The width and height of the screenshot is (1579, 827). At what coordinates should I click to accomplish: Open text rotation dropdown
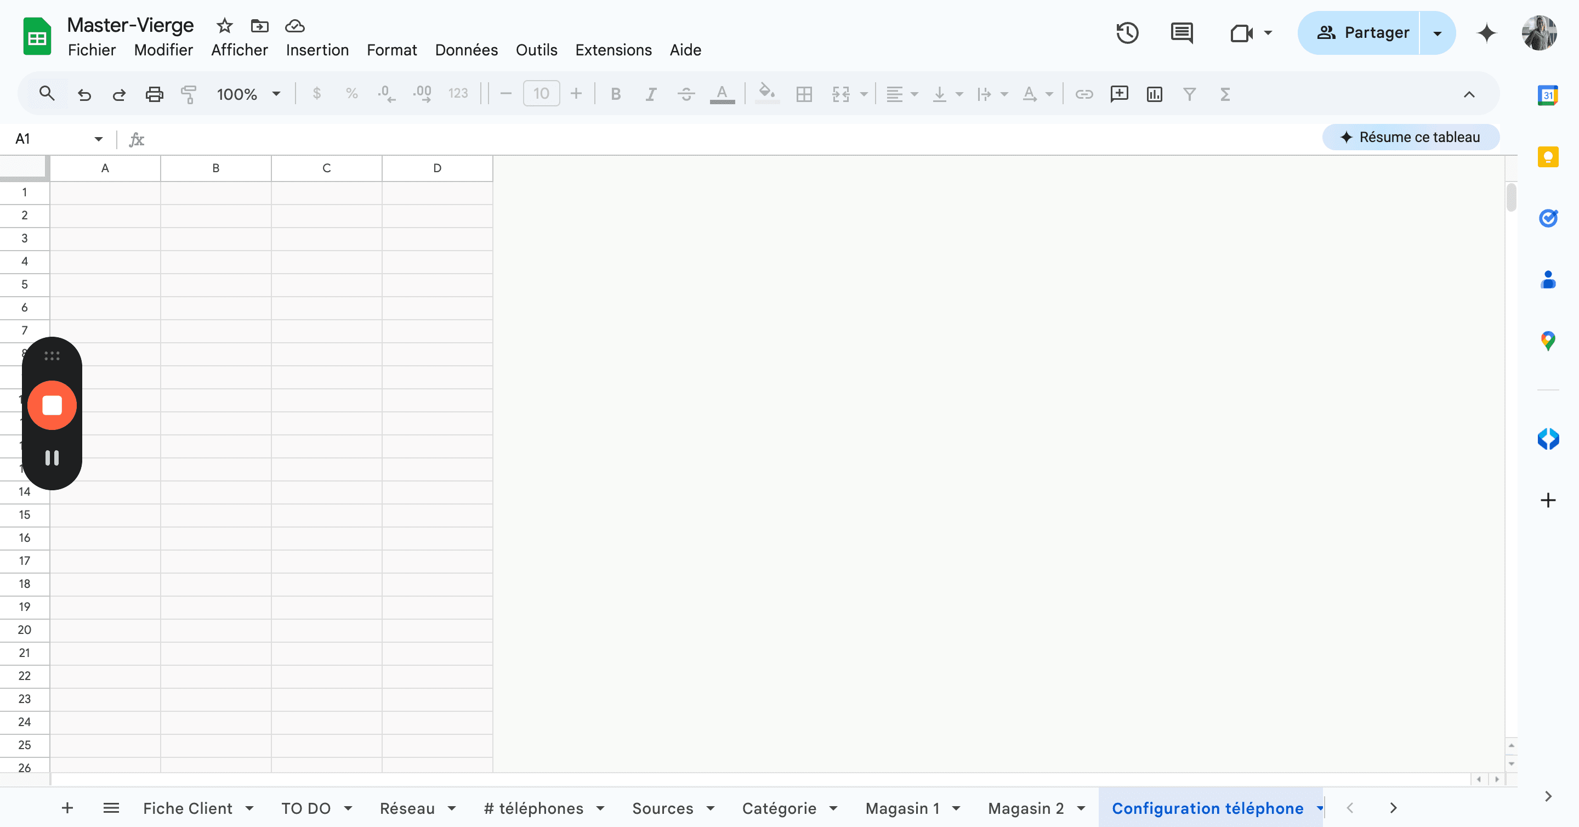pyautogui.click(x=1037, y=94)
